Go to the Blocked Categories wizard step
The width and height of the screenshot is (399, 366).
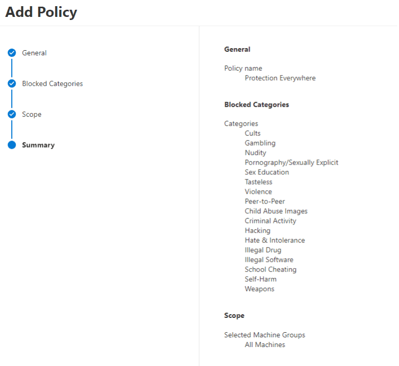[x=52, y=84]
